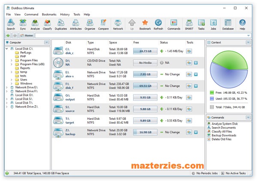The width and height of the screenshot is (257, 181).
Task: Click the address path input field
Action: (x=141, y=36)
